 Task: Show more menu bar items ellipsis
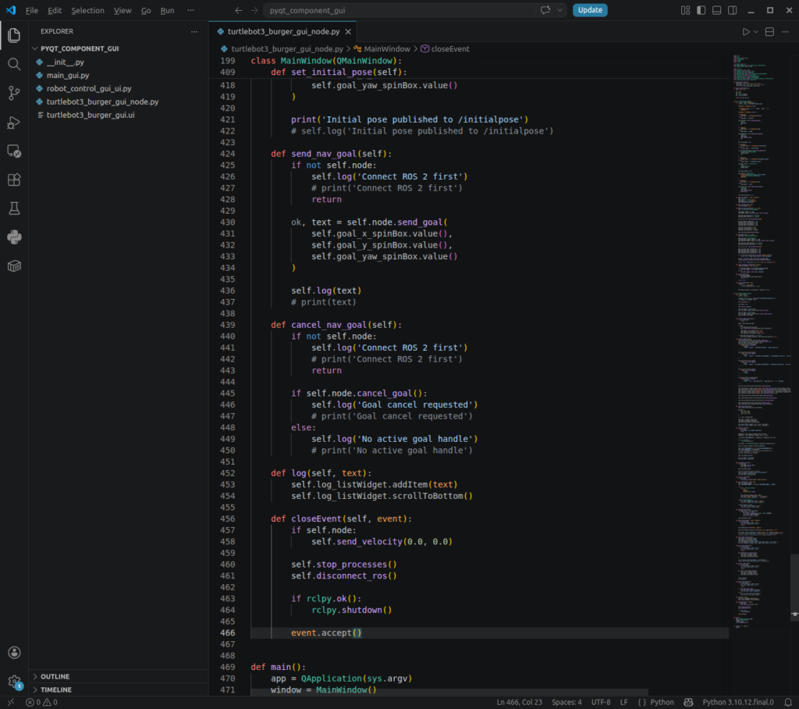[x=190, y=10]
